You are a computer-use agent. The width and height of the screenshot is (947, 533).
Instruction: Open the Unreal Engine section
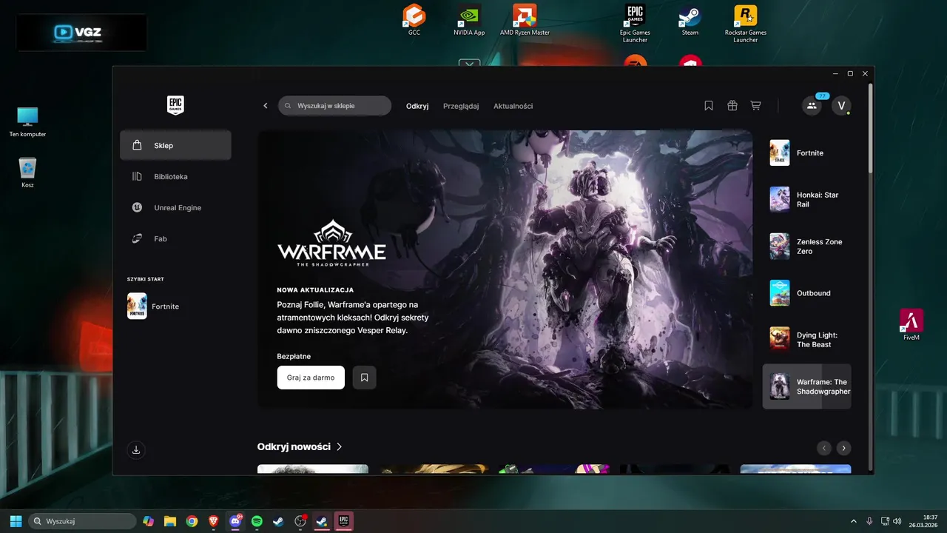(x=175, y=207)
